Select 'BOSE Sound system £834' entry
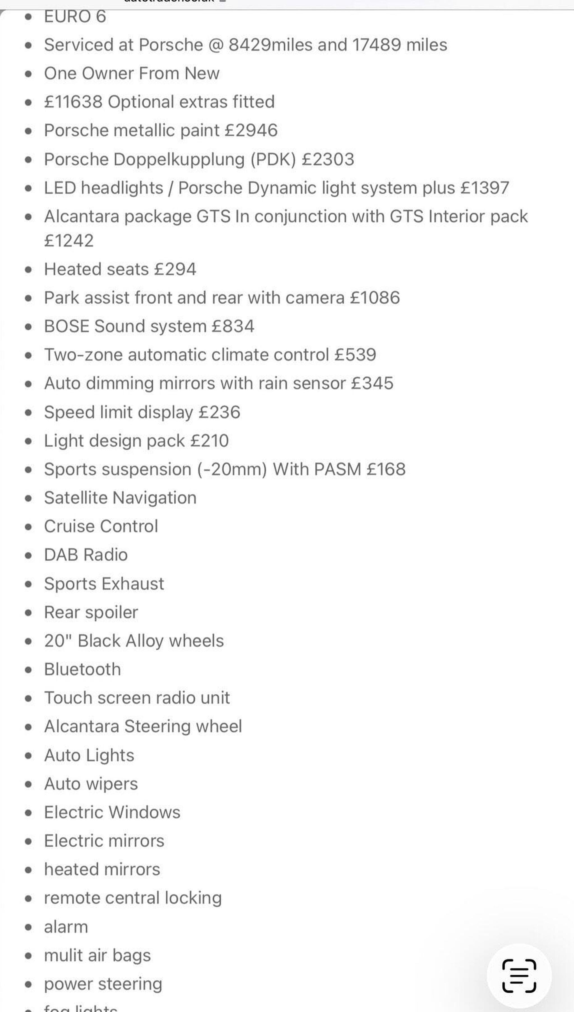Image resolution: width=574 pixels, height=1012 pixels. point(149,326)
